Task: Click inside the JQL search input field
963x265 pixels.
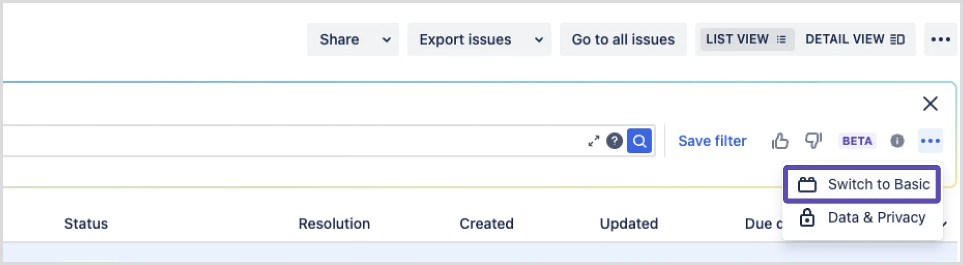Action: coord(295,141)
